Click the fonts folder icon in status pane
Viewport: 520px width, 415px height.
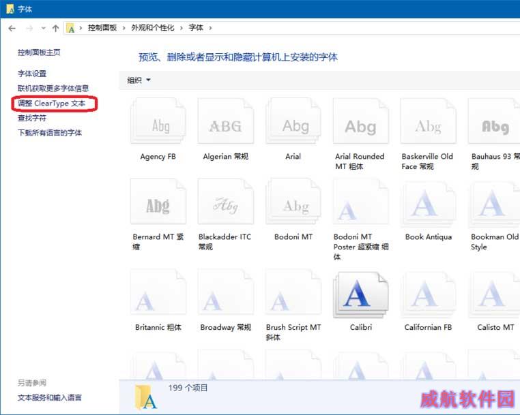point(145,397)
